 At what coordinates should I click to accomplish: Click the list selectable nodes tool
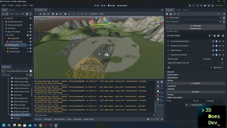(x=53, y=14)
